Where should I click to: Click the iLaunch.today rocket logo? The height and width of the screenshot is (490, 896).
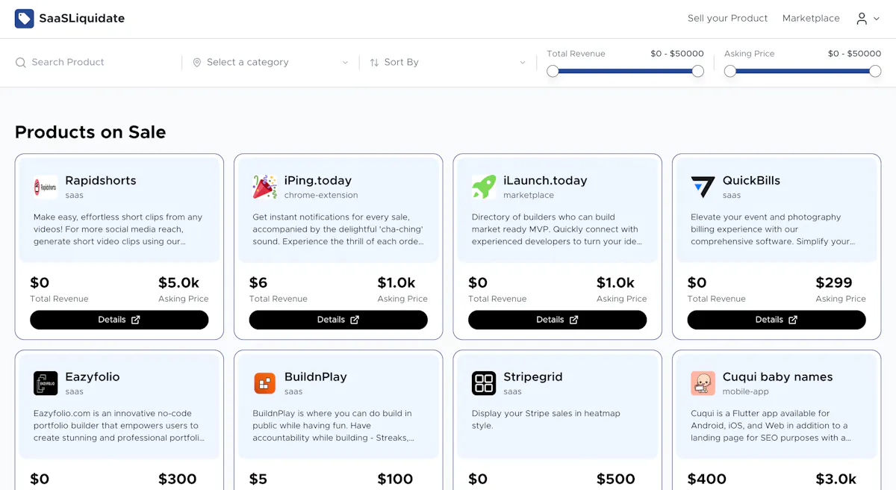[484, 187]
